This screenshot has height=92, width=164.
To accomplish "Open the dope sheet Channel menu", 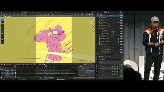I will (27, 64).
